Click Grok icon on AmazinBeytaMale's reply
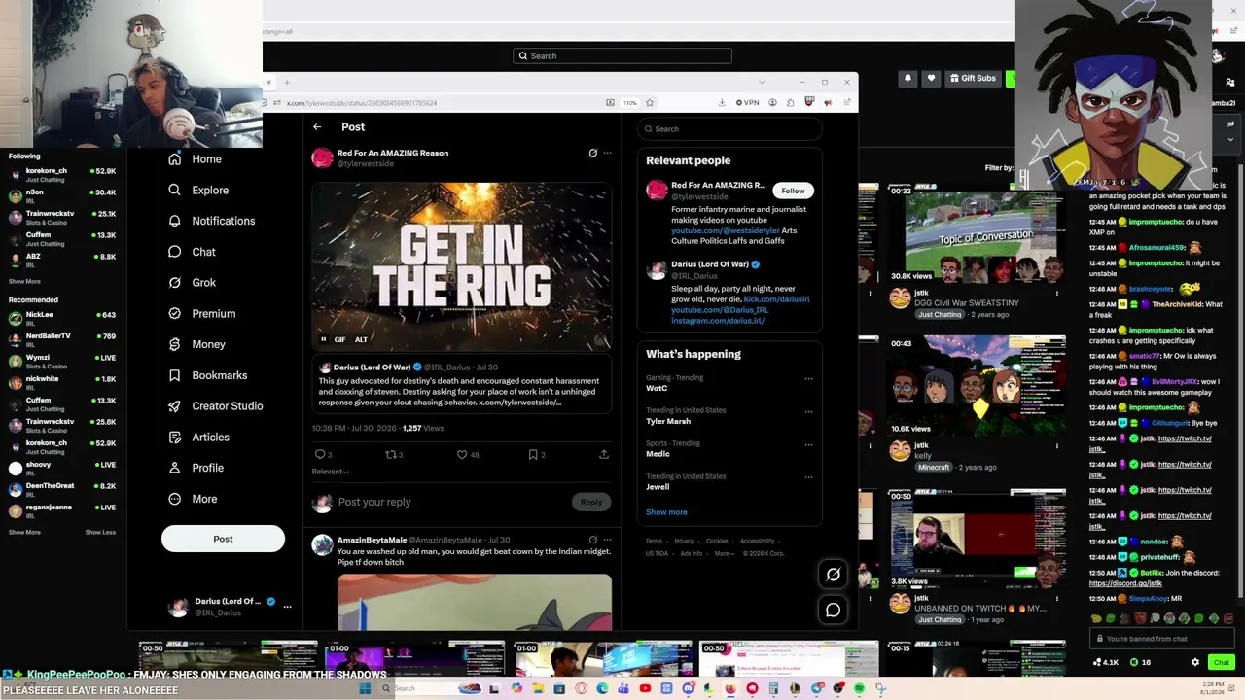This screenshot has width=1245, height=700. tap(593, 540)
